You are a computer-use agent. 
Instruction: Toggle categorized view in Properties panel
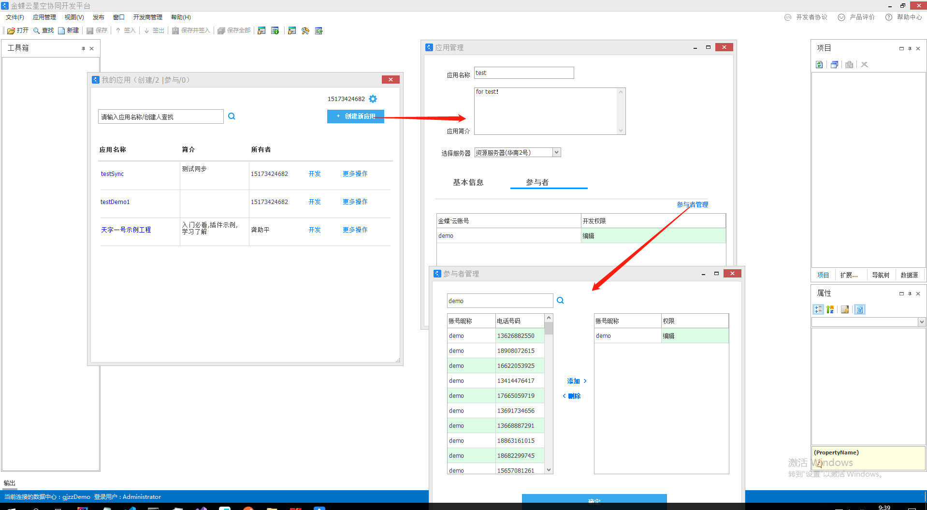(x=818, y=309)
